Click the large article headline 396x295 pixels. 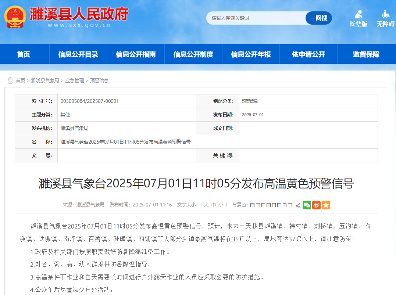coord(196,183)
